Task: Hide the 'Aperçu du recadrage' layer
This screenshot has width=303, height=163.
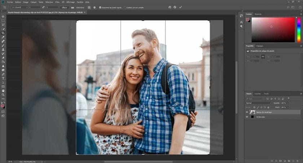Action: pos(247,112)
